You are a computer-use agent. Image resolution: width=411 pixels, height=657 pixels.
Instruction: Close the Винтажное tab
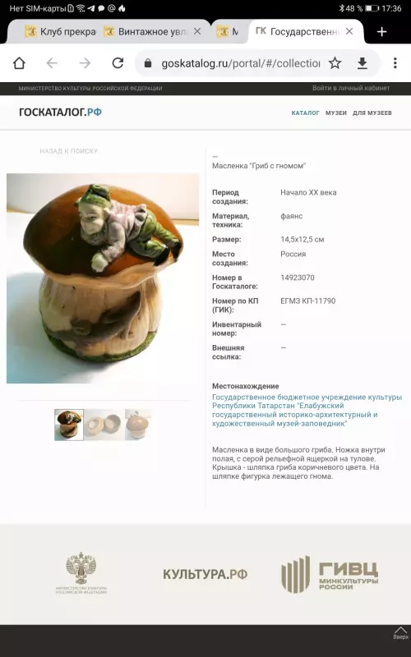tap(197, 31)
